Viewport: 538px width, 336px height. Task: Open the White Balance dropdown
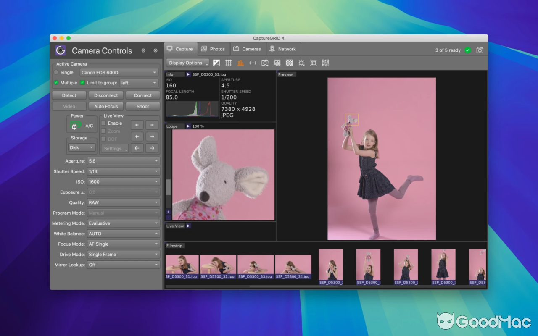tap(123, 234)
